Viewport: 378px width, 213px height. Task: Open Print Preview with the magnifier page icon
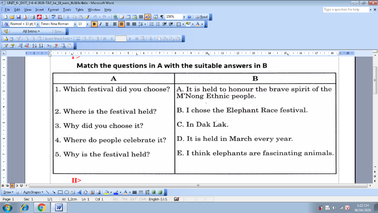coord(45,17)
